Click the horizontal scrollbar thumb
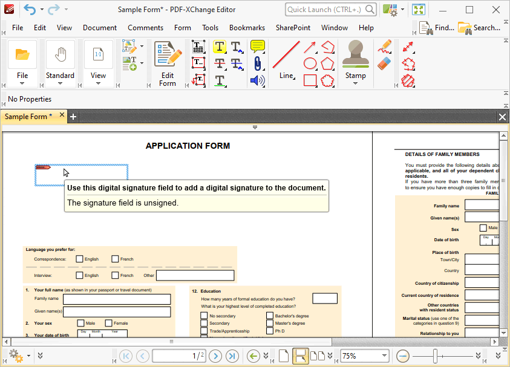 [x=171, y=342]
